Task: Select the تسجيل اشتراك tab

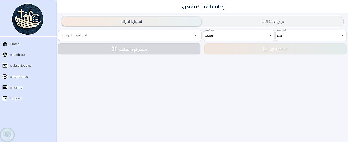Action: (x=132, y=21)
